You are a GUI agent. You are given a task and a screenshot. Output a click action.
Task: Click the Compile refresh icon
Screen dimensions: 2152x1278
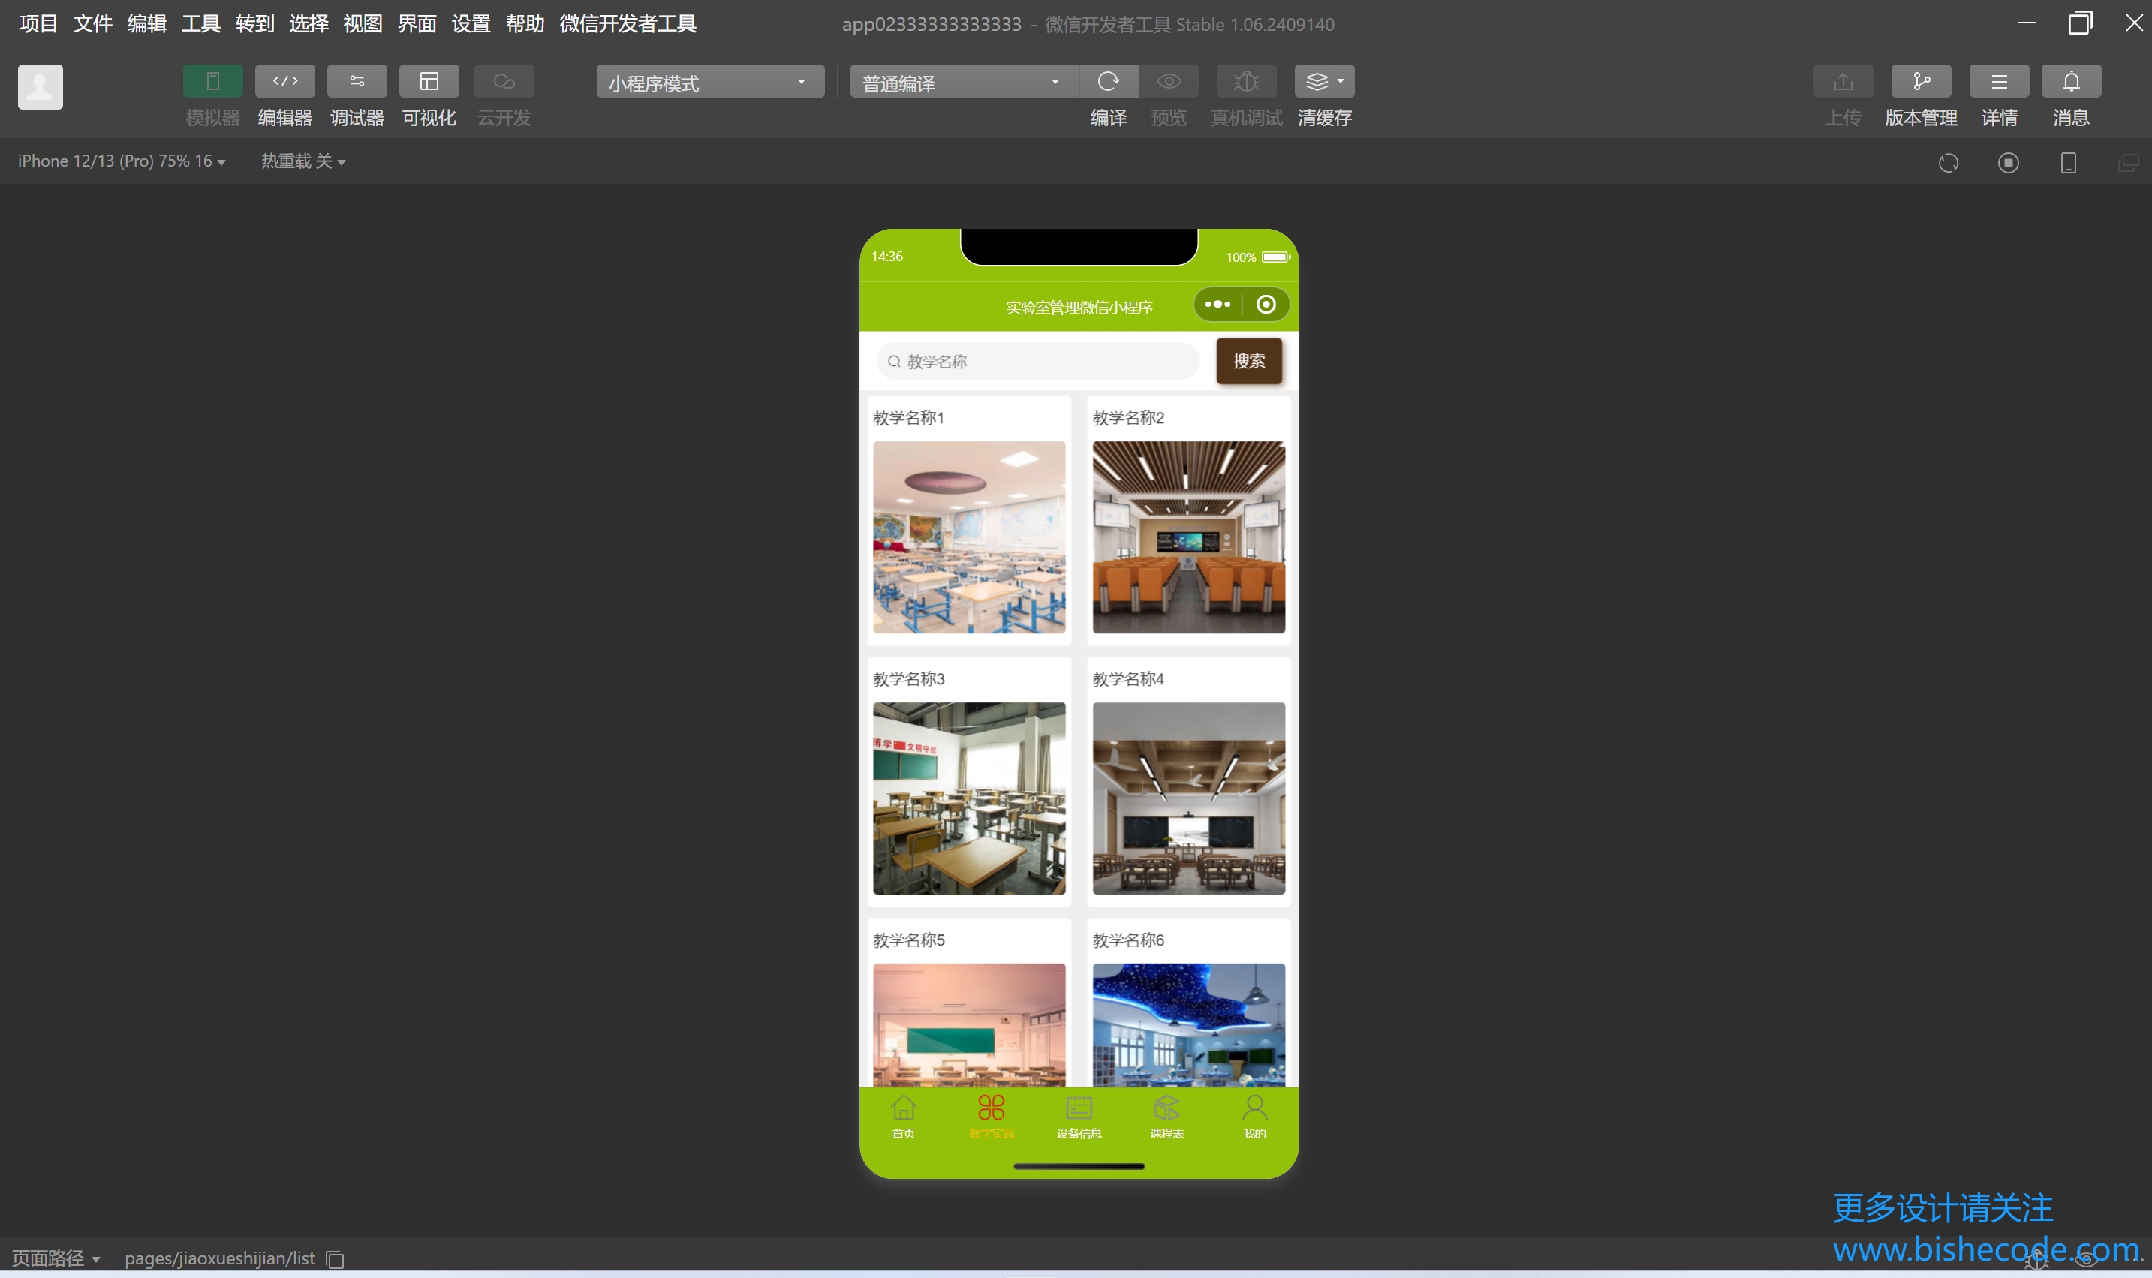[x=1107, y=82]
